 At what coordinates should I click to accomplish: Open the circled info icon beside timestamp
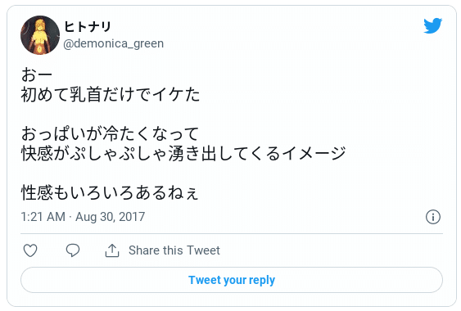pos(433,217)
